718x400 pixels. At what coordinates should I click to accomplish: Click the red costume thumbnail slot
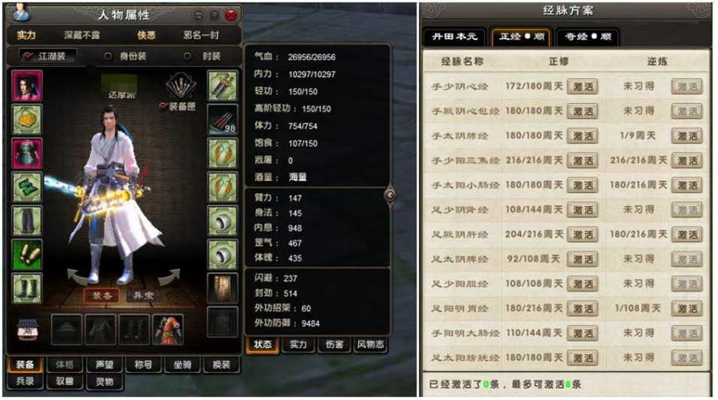168,329
